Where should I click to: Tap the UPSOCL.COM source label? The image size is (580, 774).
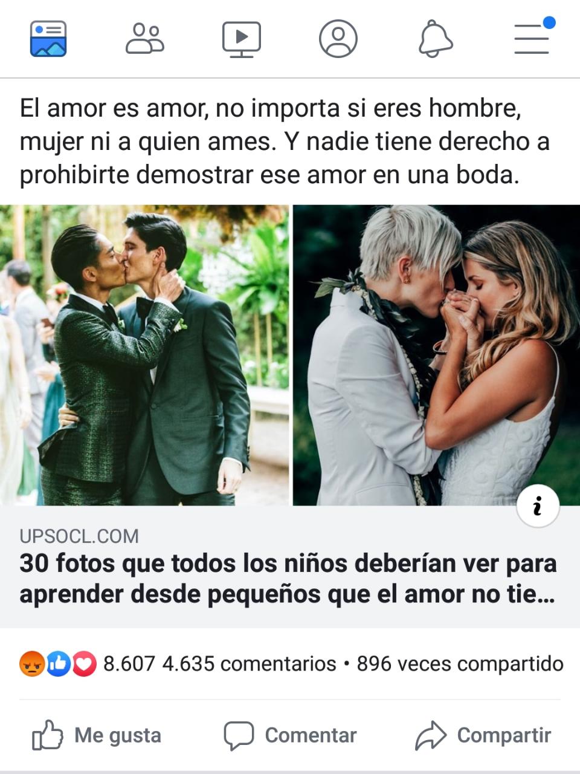tap(79, 536)
